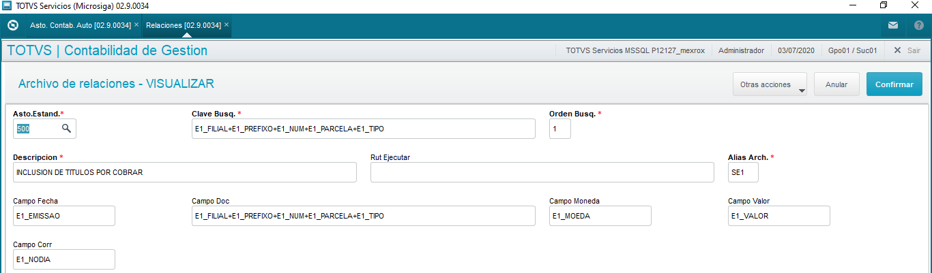Image resolution: width=932 pixels, height=273 pixels.
Task: Focus the Descripcion text field
Action: point(184,172)
